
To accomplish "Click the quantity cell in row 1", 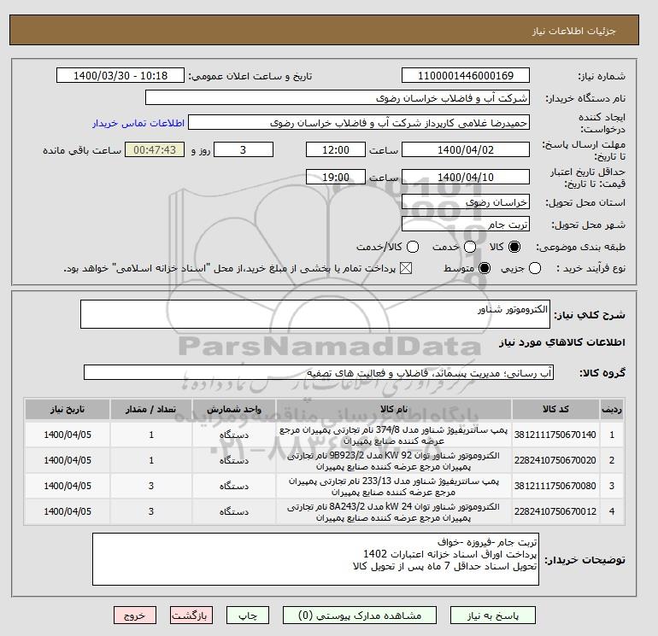I will [x=151, y=435].
